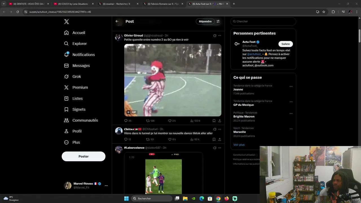Viewport: 361px width, 203px height.
Task: Bookmark Olivier Giroud's post
Action: point(214,121)
